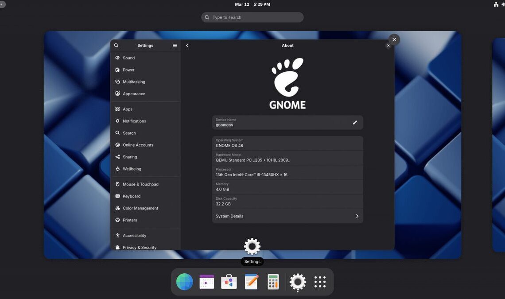Select Keyboard in the sidebar
This screenshot has width=505, height=299.
(x=145, y=196)
